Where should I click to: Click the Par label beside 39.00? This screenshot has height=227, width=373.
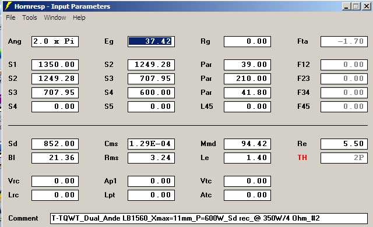point(206,65)
